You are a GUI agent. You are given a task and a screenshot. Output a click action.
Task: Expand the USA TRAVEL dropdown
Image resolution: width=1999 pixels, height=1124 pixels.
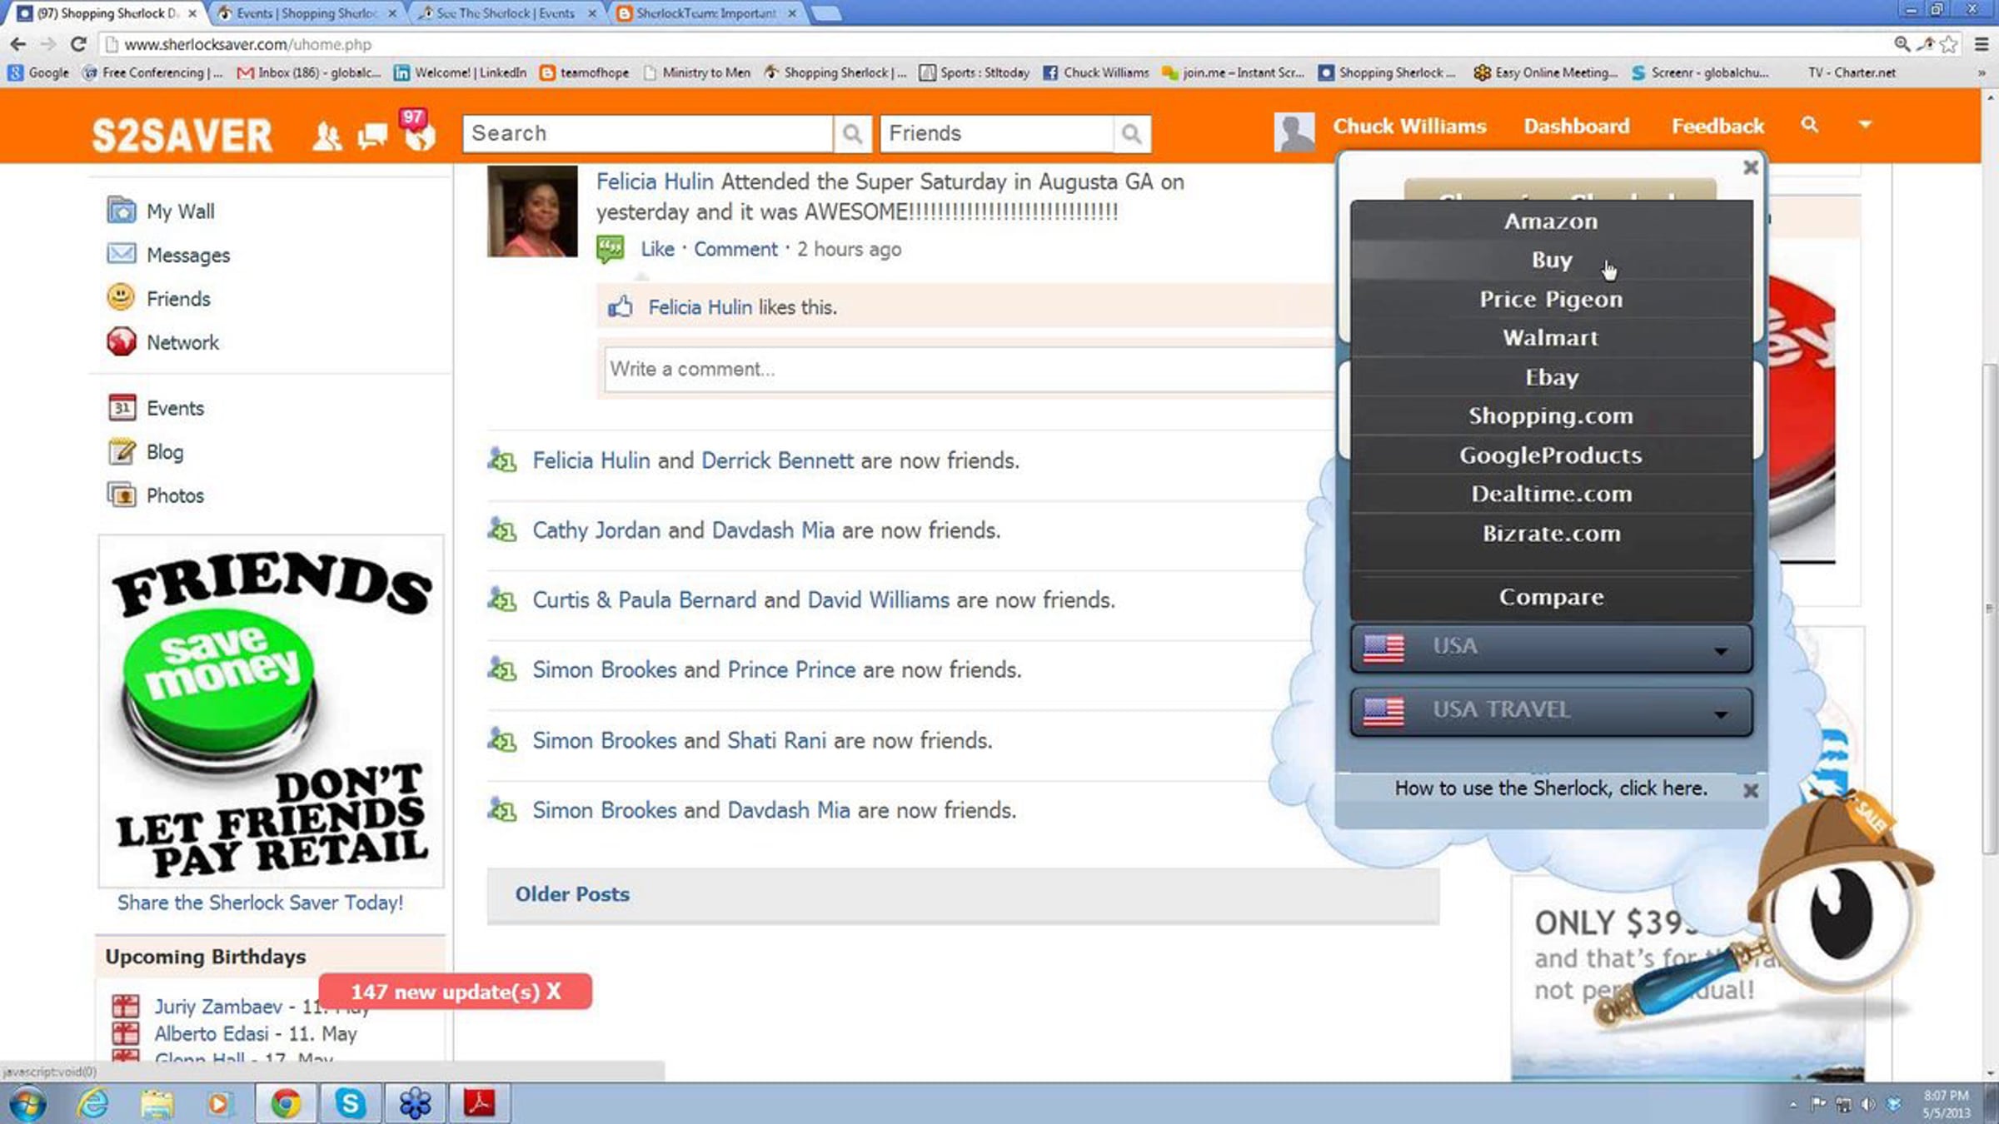point(1551,711)
